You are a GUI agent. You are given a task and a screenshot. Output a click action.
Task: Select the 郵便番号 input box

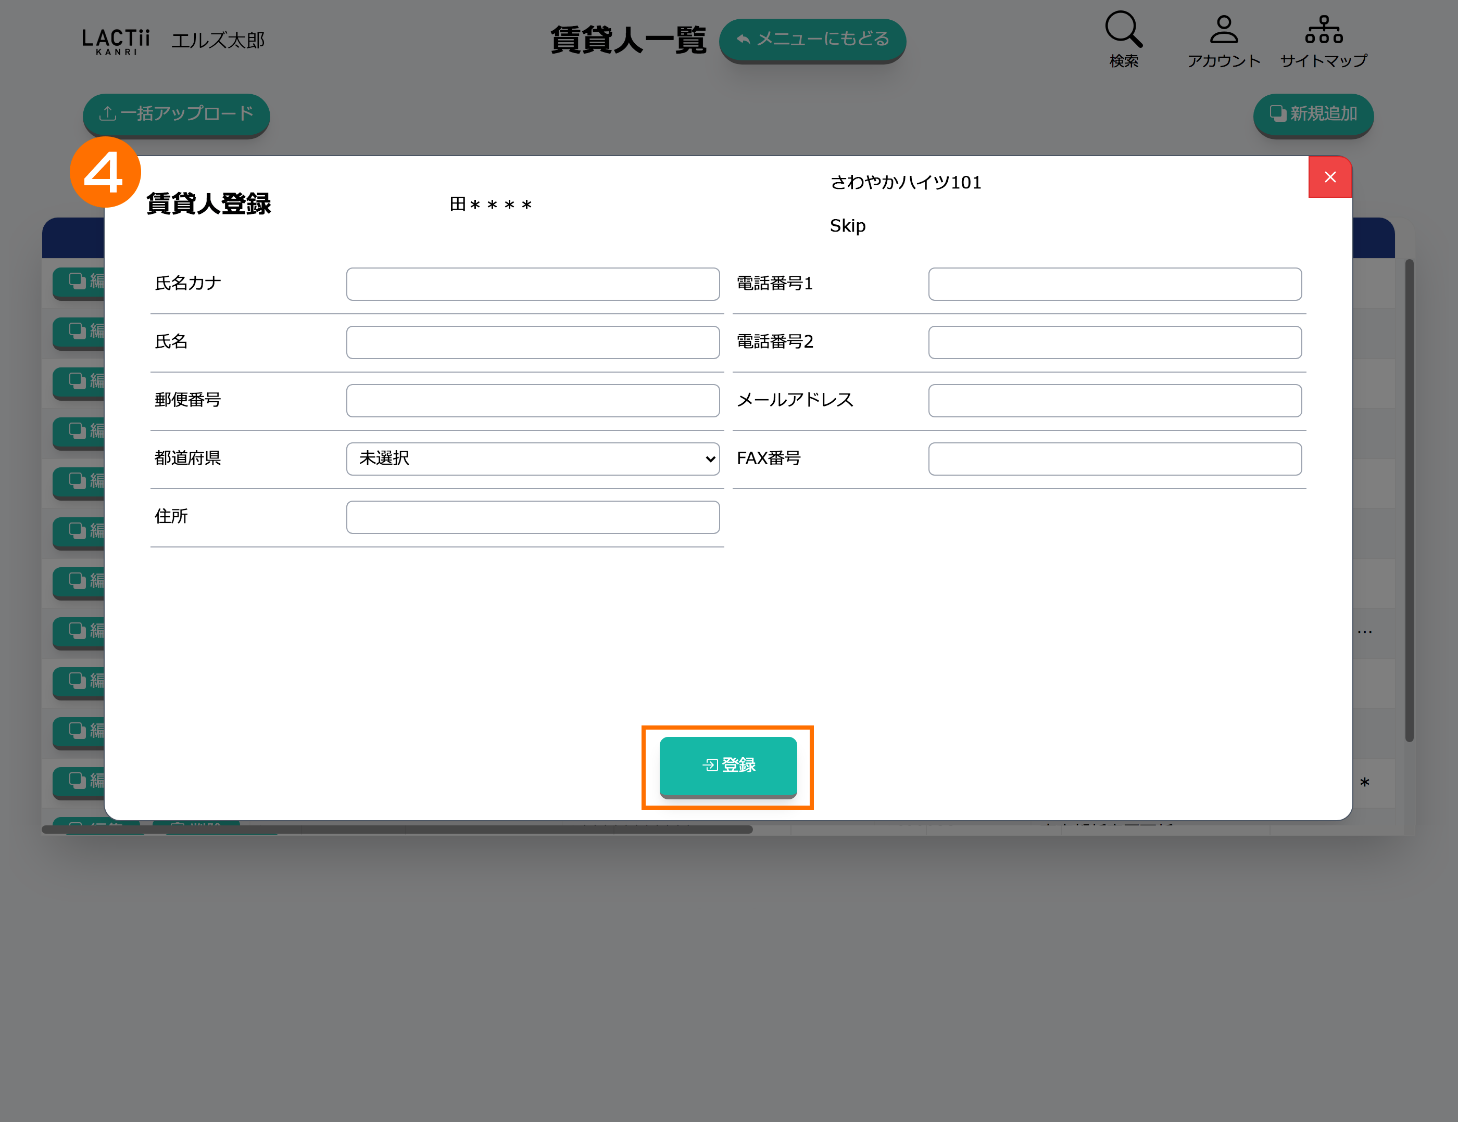(532, 400)
